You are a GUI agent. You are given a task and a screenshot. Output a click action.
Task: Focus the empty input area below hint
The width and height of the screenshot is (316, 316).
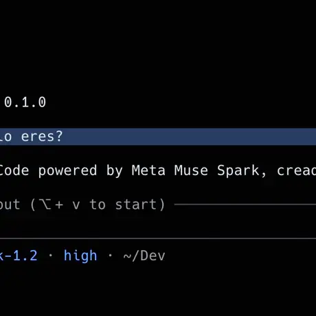tap(158, 222)
